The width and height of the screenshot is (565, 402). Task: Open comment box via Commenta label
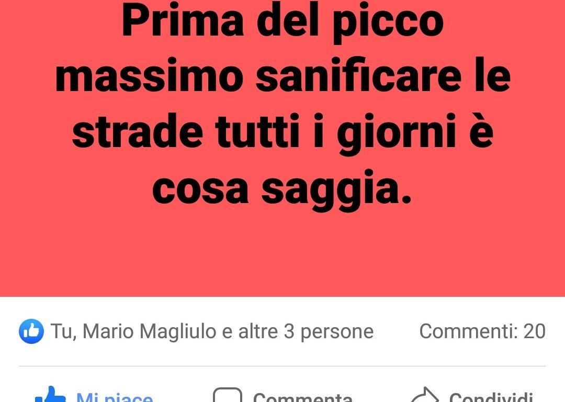(303, 397)
